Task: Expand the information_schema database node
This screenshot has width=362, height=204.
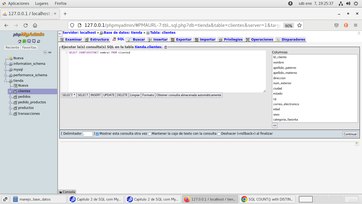Action: tap(5, 64)
